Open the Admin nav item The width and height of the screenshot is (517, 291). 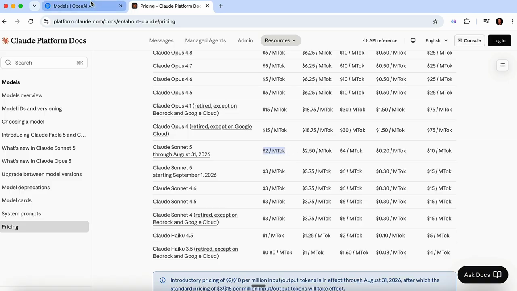[245, 40]
